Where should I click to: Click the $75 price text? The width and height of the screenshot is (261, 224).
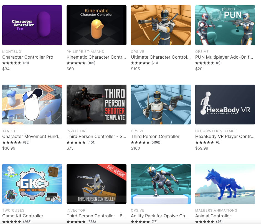pos(70,148)
